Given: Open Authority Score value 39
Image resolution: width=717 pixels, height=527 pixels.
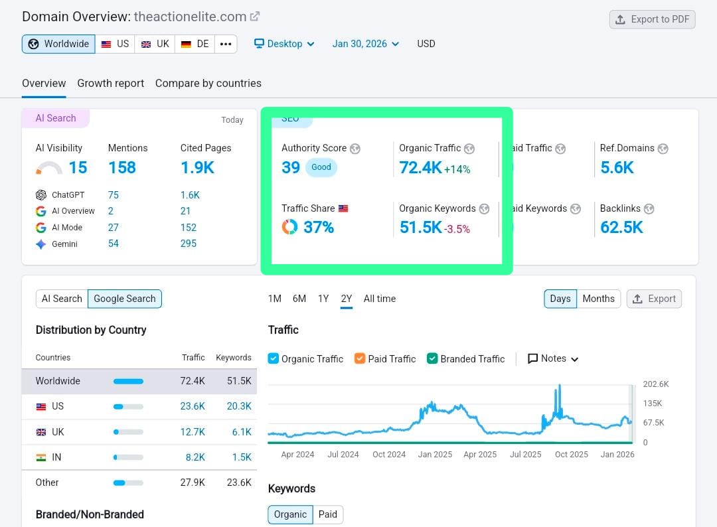Looking at the screenshot, I should [x=290, y=168].
